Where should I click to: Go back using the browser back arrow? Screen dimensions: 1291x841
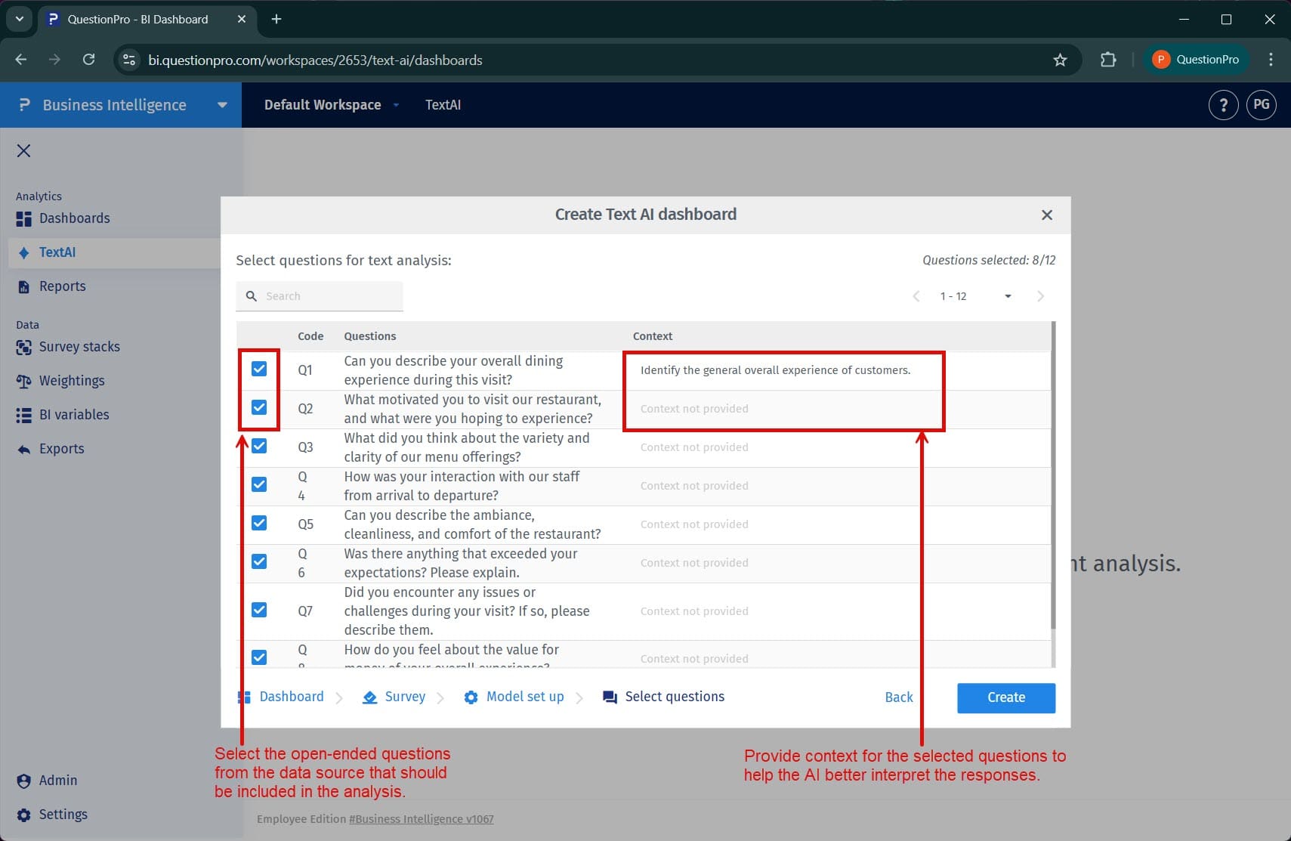[21, 60]
